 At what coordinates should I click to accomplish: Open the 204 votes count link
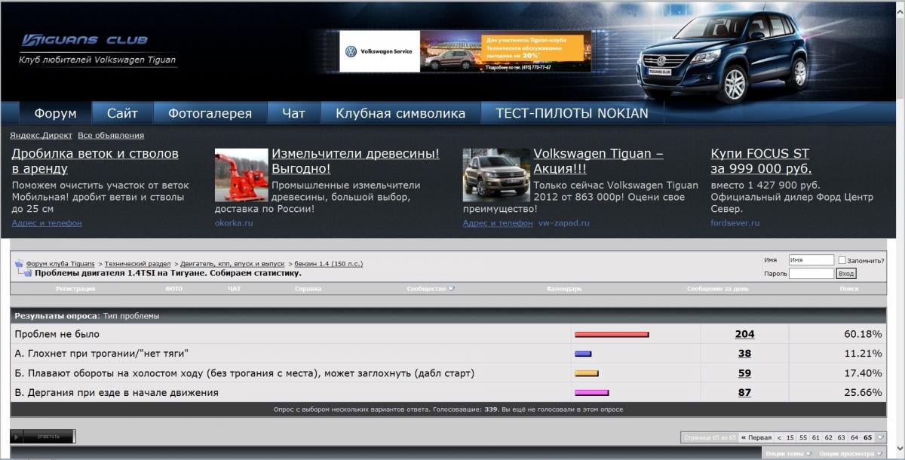pyautogui.click(x=744, y=334)
